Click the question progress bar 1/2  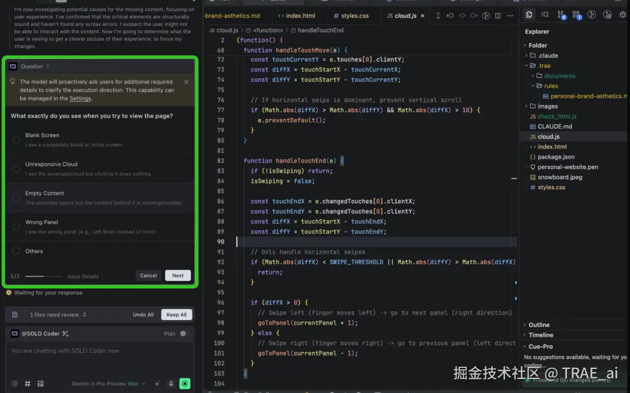click(43, 276)
